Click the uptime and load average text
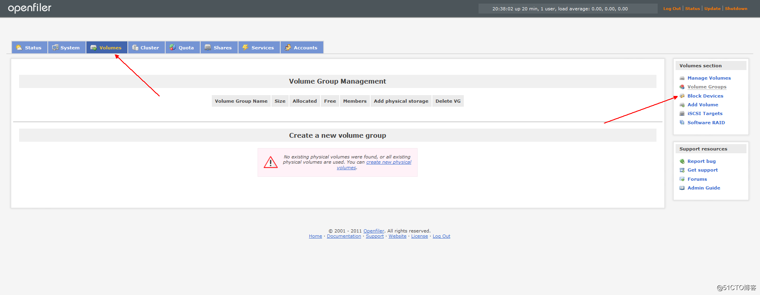760x295 pixels. 560,9
